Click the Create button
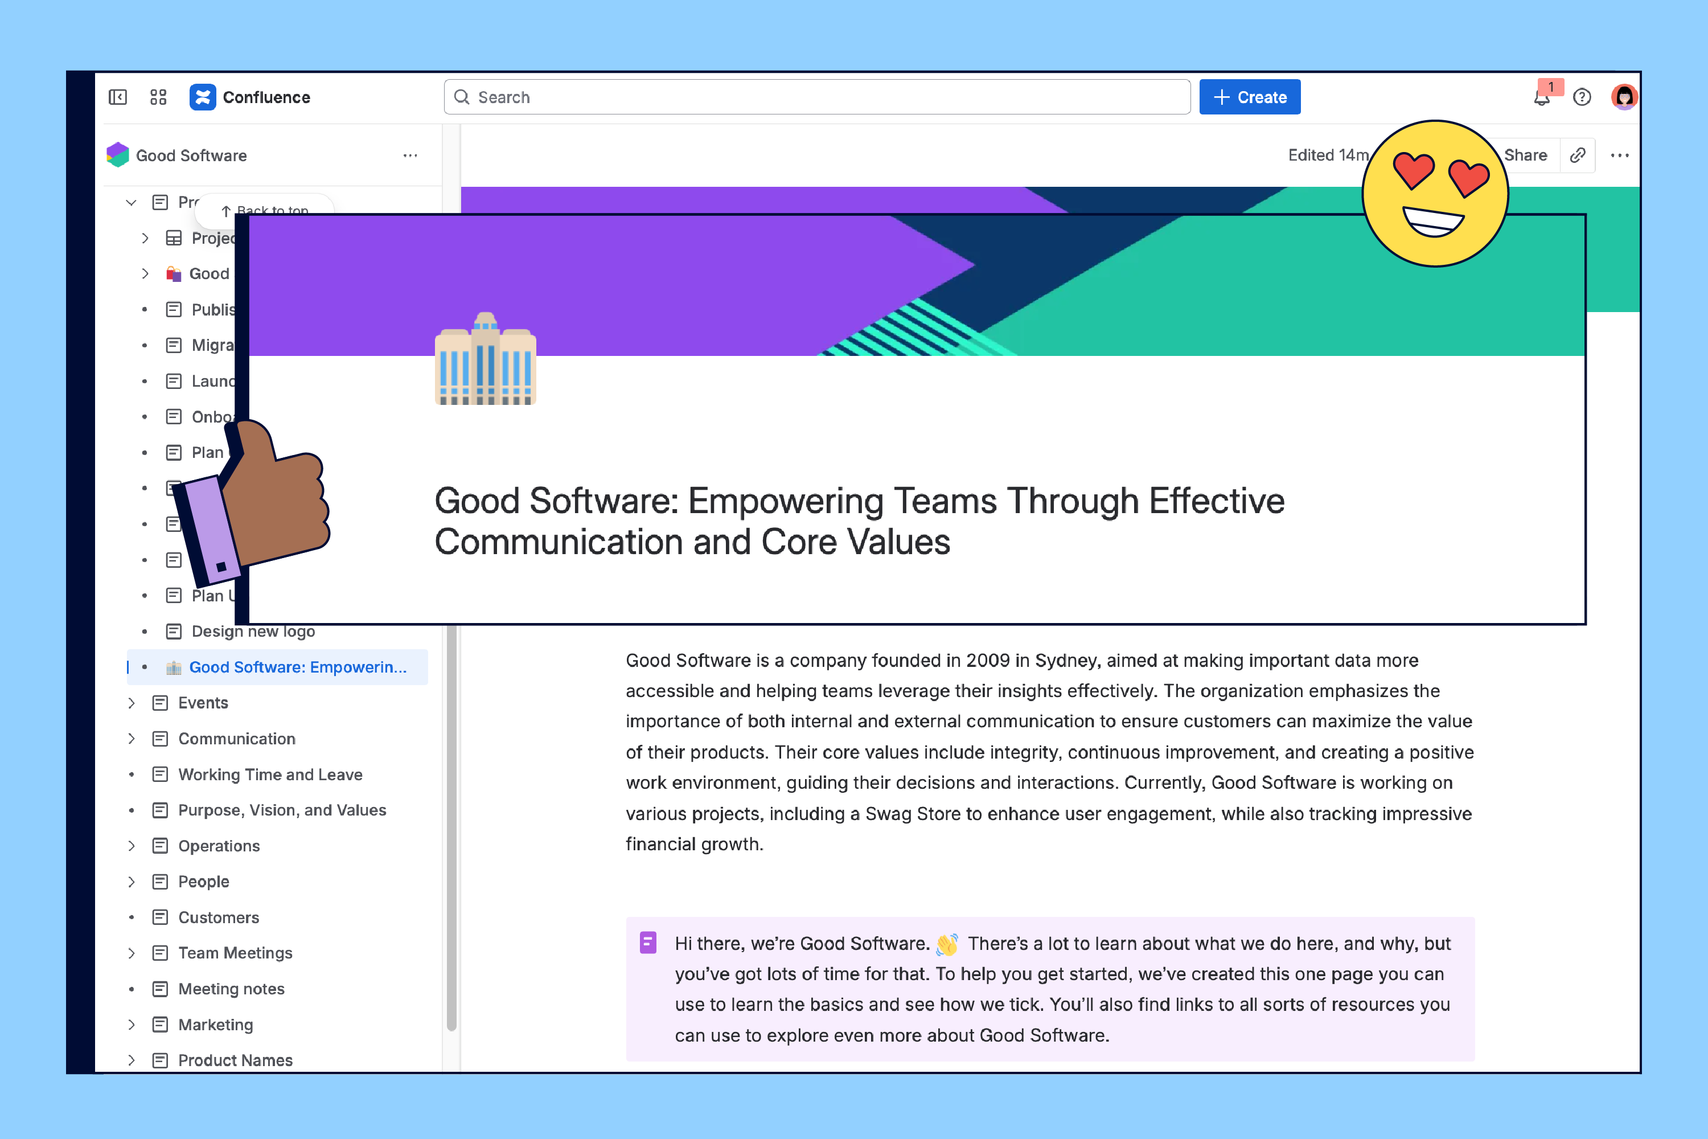1708x1139 pixels. coord(1250,97)
